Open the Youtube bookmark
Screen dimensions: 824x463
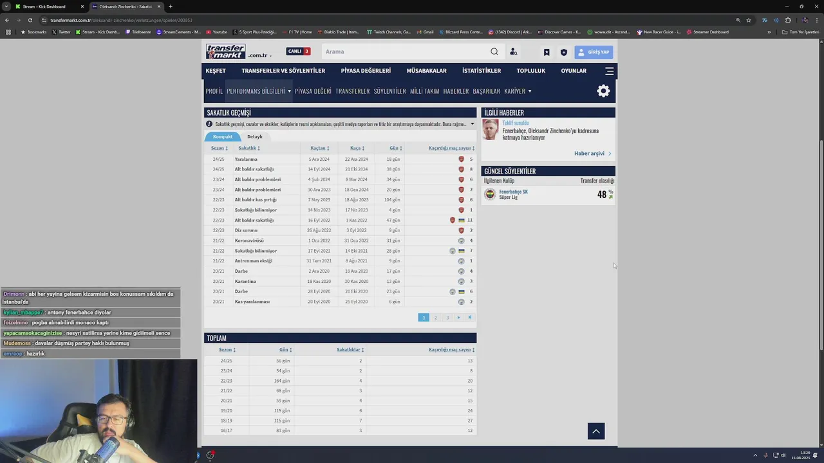tap(216, 32)
